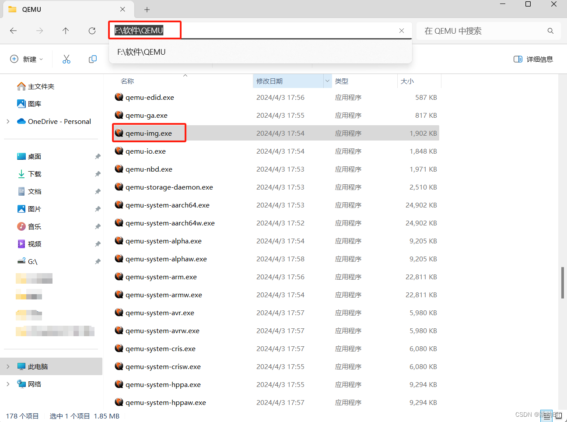This screenshot has width=567, height=422.
Task: Go up one folder level
Action: tap(66, 31)
